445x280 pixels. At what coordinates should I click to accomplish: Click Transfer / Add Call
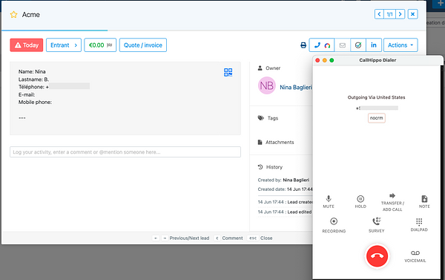pyautogui.click(x=392, y=203)
